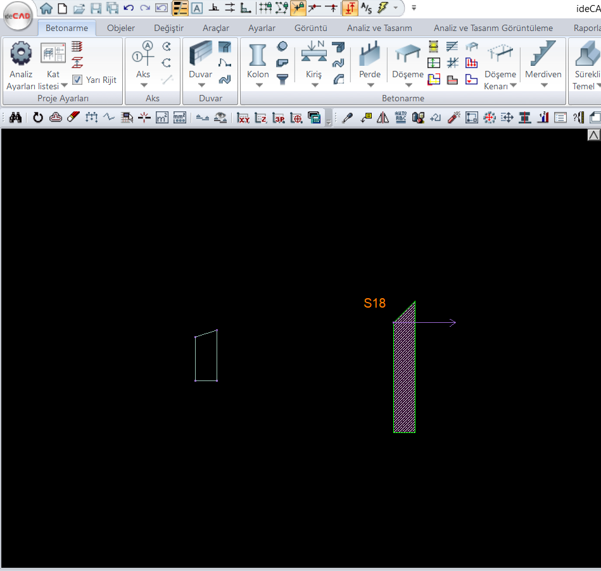Viewport: 601px width, 571px height.
Task: Click the eraser tool in toolbar
Action: coord(73,117)
